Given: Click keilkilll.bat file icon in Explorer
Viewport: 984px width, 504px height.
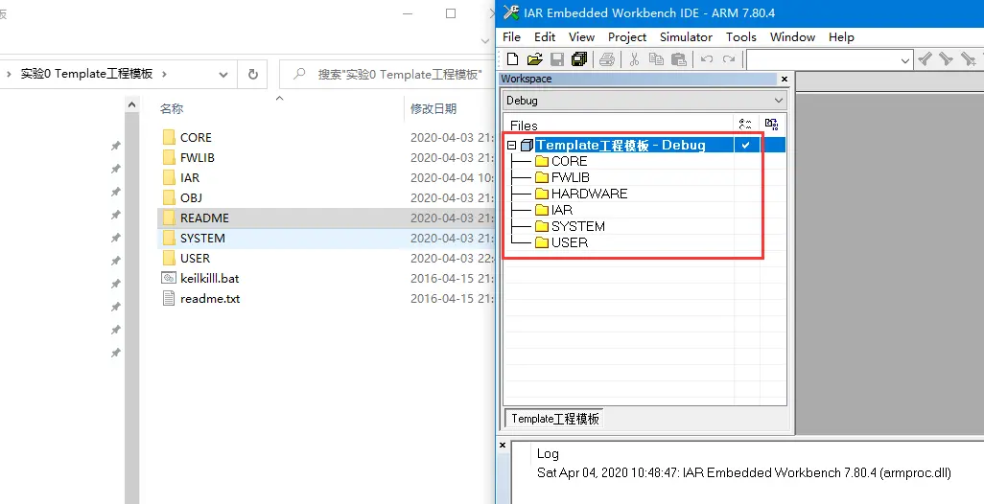Looking at the screenshot, I should [x=168, y=278].
